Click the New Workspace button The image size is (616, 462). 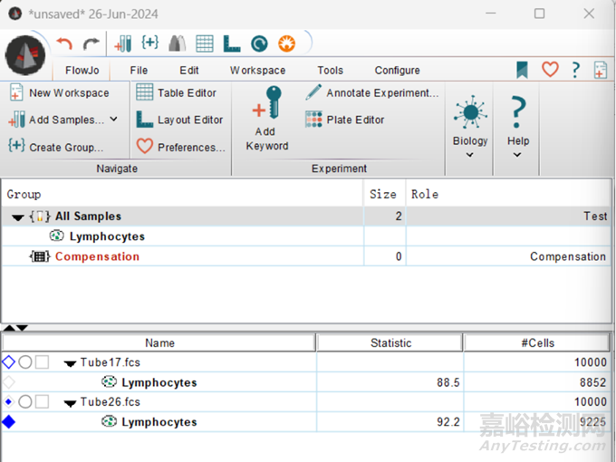coord(59,92)
